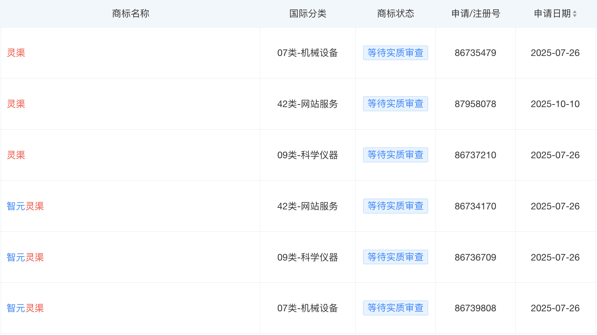597x335 pixels.
Task: Click 等待实质审查 status tag for 86735479
Action: pyautogui.click(x=395, y=53)
